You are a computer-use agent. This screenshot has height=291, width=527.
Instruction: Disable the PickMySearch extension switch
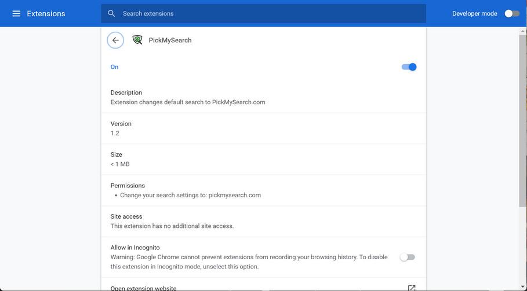[x=409, y=67]
